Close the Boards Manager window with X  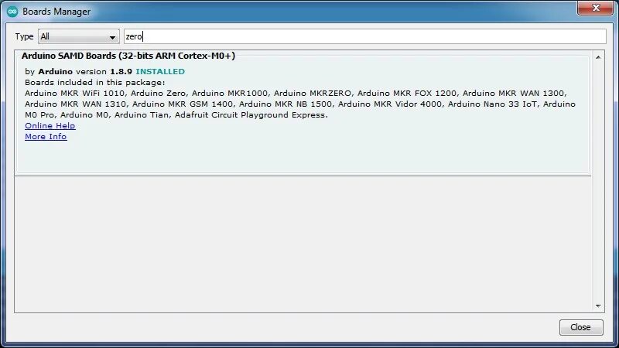point(596,8)
